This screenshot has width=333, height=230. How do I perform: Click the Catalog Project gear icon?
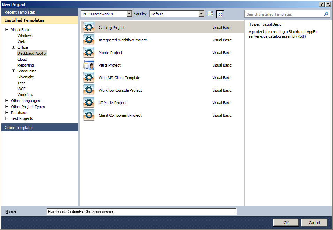click(x=89, y=28)
